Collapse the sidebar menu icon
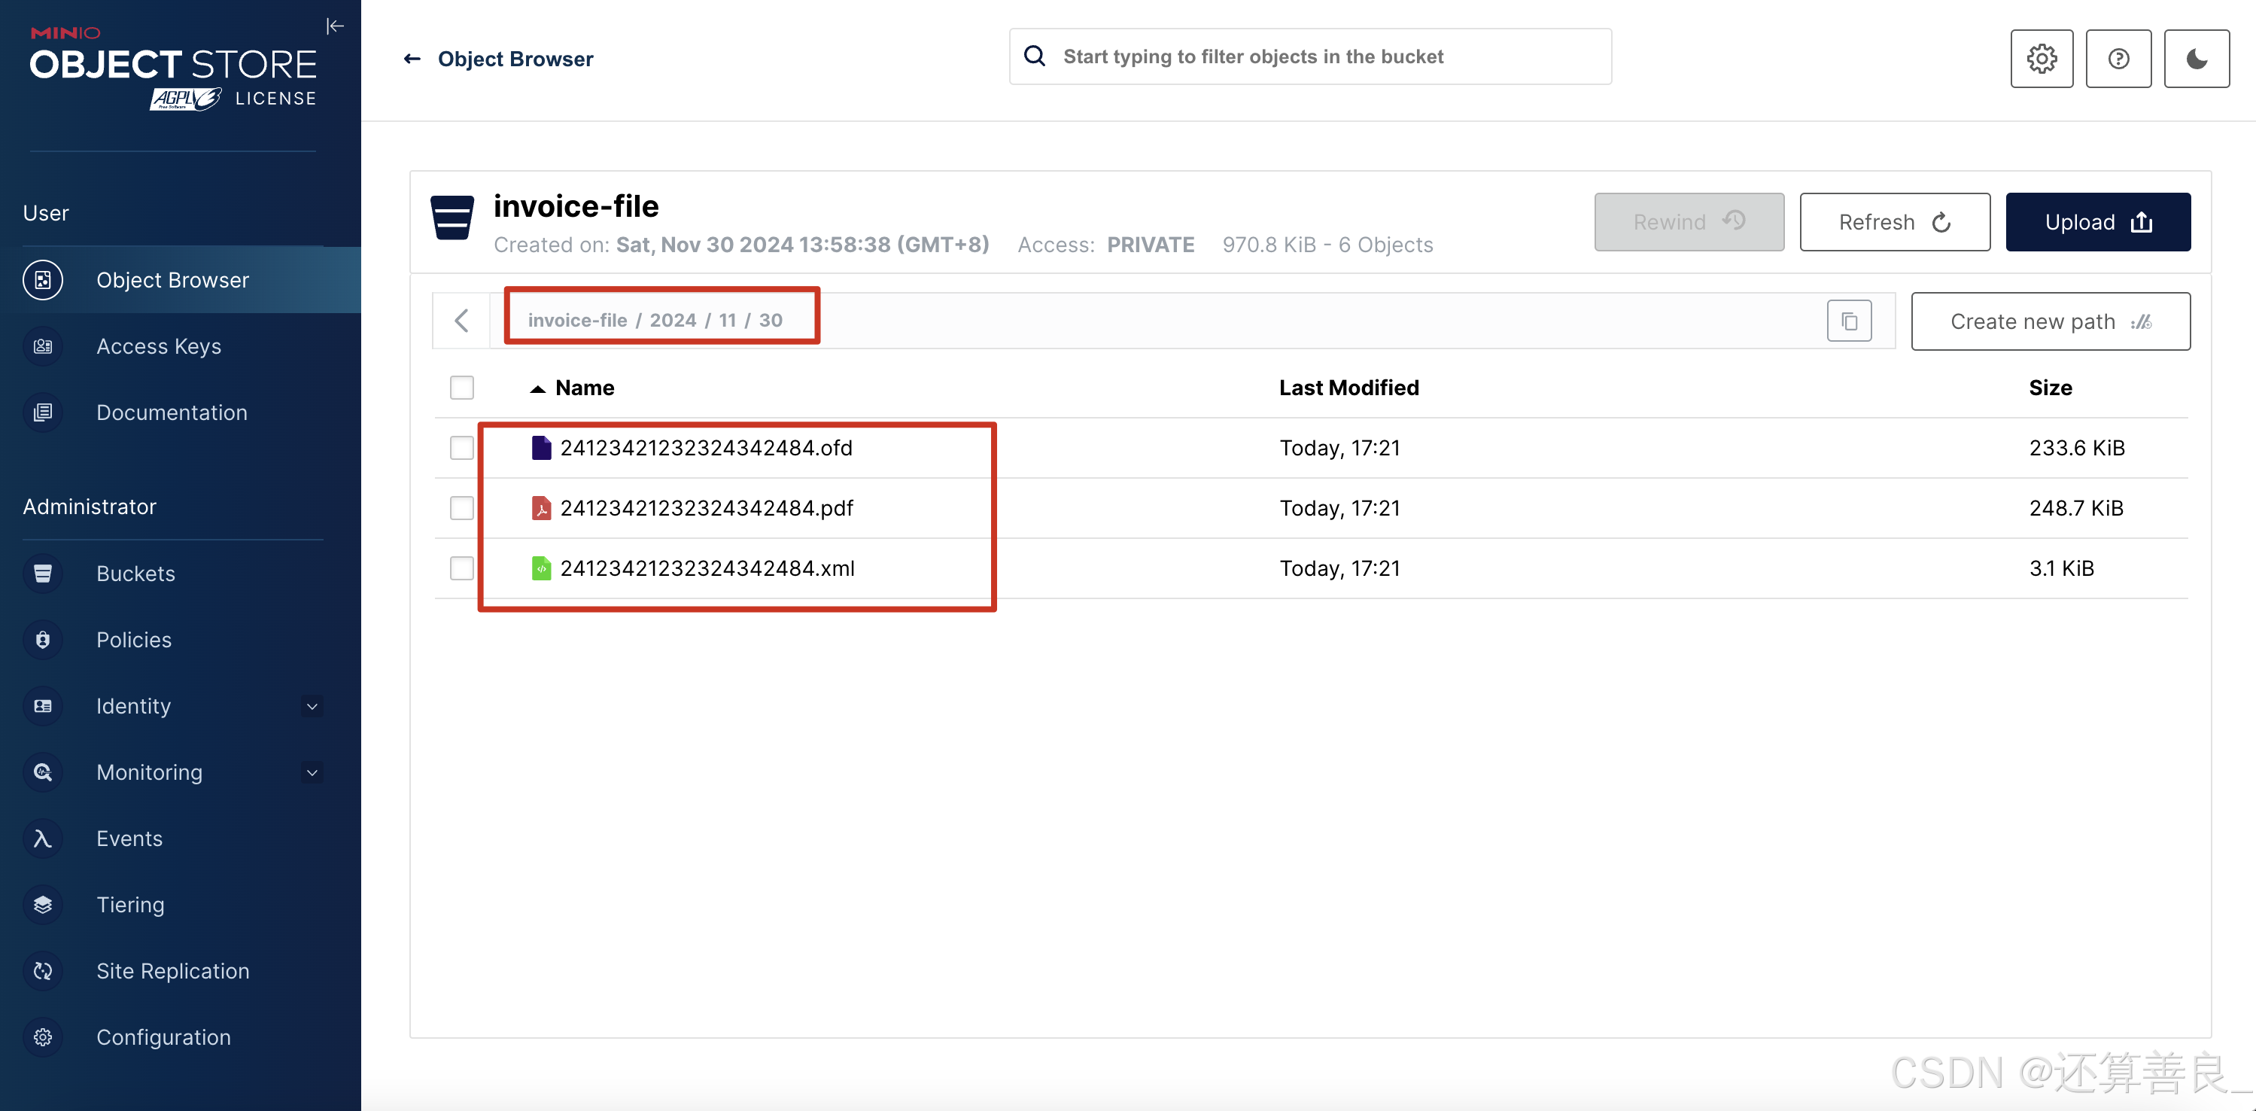The image size is (2256, 1111). [335, 26]
